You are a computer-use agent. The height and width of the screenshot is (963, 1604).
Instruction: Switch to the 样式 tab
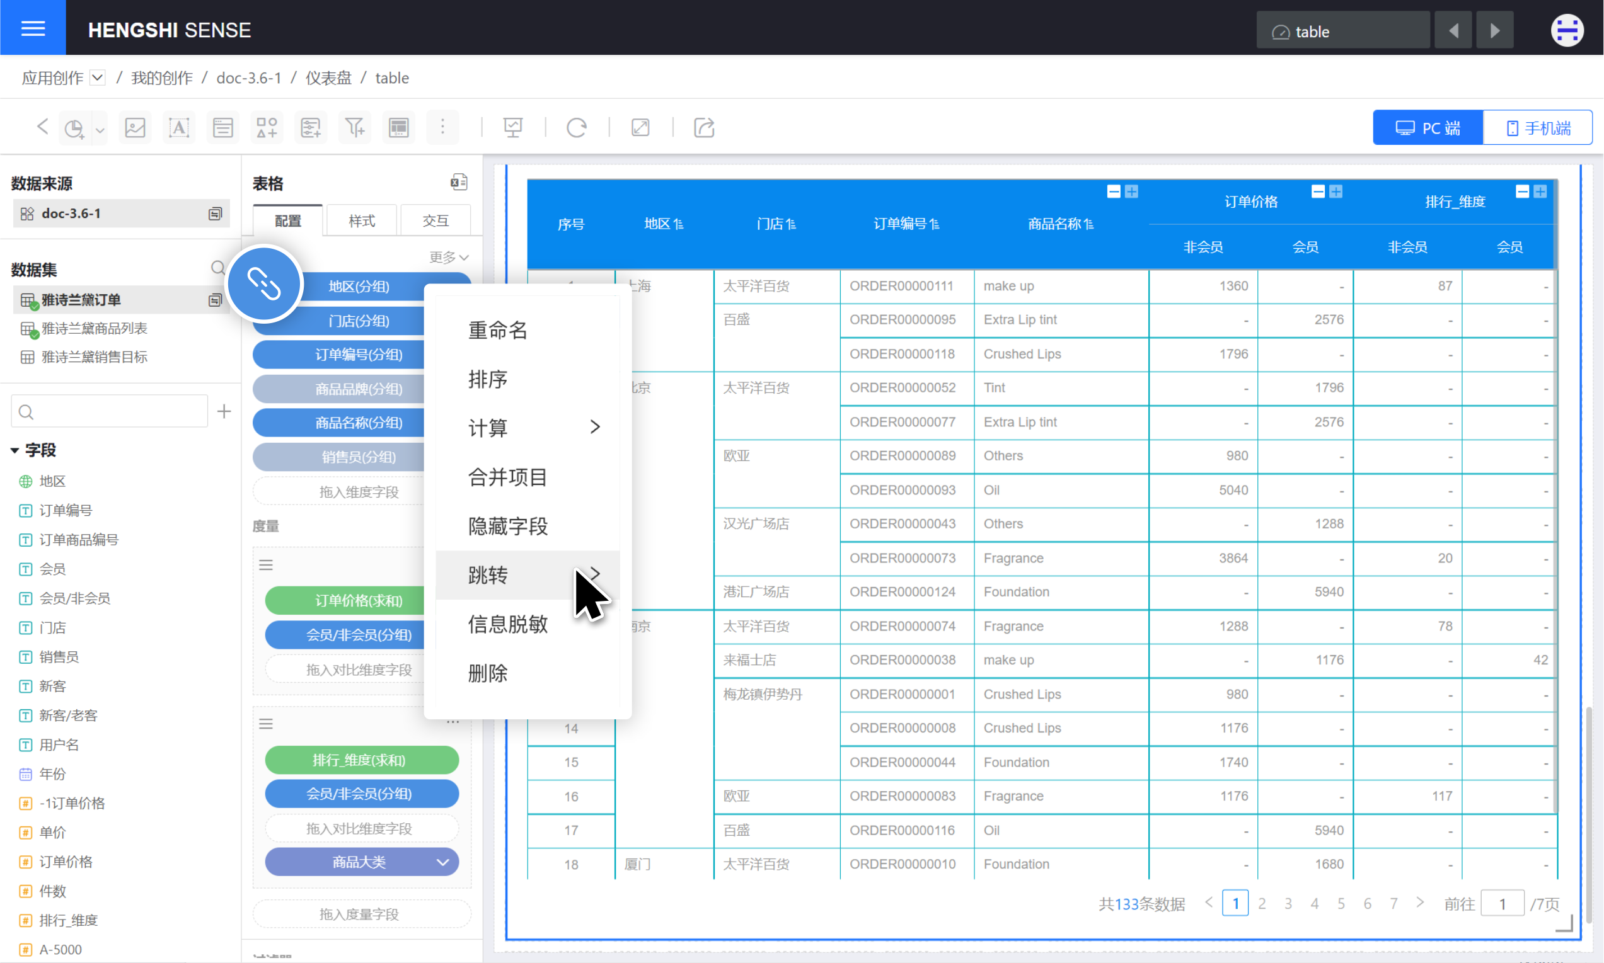pos(362,220)
